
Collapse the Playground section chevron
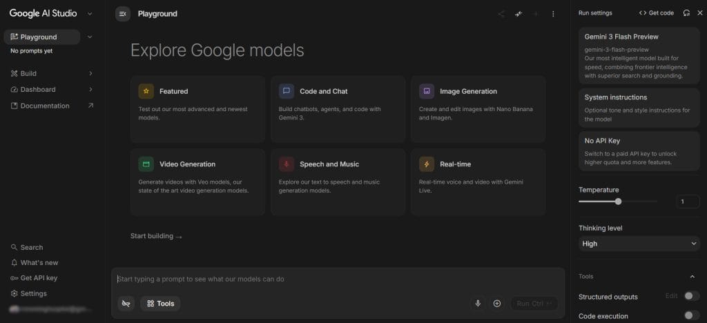click(90, 37)
